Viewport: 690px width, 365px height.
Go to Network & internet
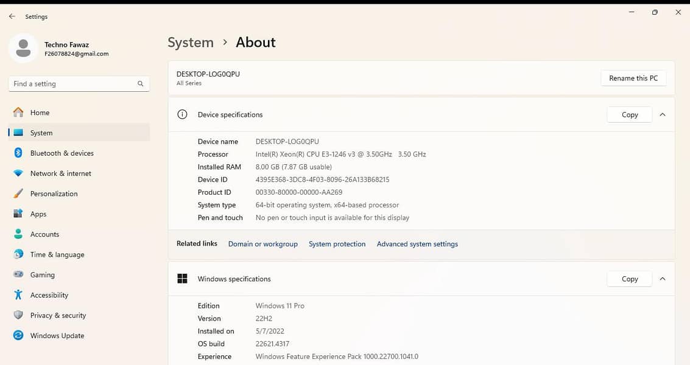tap(79, 173)
